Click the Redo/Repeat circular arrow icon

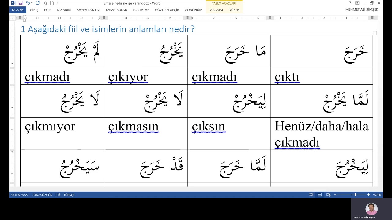click(37, 3)
